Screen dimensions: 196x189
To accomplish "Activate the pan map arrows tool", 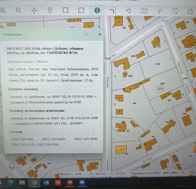I will 34,10.
